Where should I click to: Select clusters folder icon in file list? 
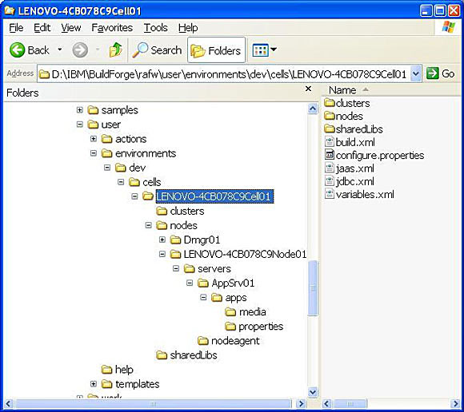pyautogui.click(x=329, y=103)
